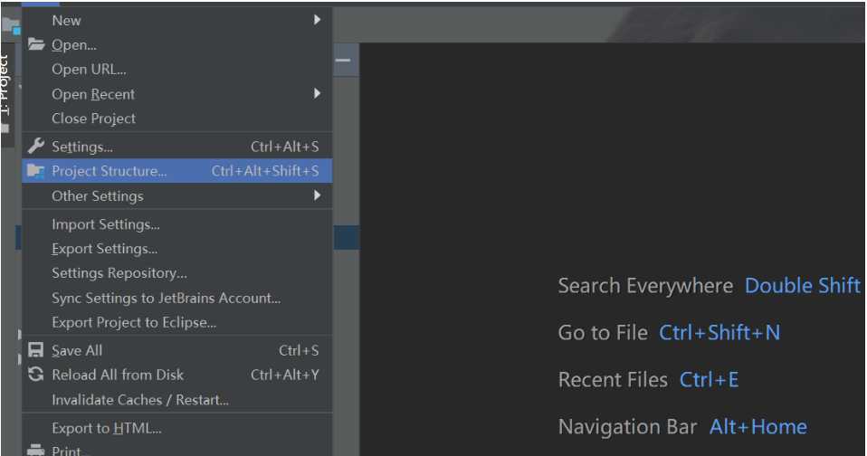
Task: Click the hide panel minus button
Action: pyautogui.click(x=343, y=60)
